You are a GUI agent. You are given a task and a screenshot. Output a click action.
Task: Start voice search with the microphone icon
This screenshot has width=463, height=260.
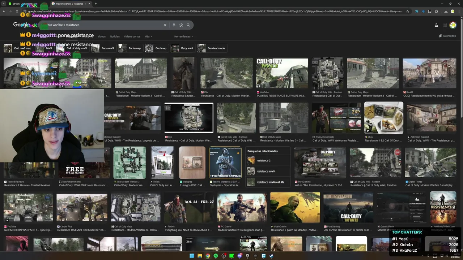[174, 25]
